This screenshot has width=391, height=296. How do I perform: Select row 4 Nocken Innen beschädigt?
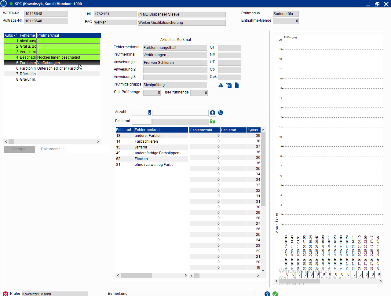click(59, 57)
